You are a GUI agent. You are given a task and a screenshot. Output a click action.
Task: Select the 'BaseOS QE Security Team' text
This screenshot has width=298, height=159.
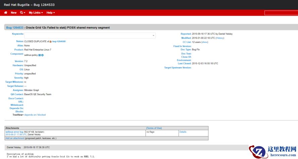click(x=38, y=94)
